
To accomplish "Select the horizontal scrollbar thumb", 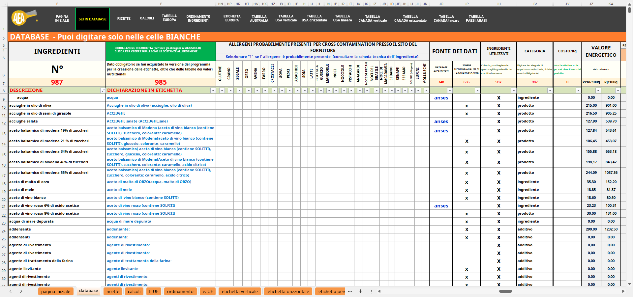I will (505, 291).
